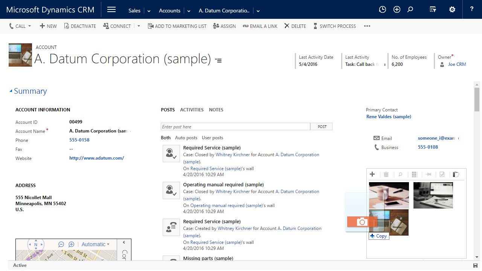Open the help question mark
Screen dimensions: 482x271
click(472, 9)
